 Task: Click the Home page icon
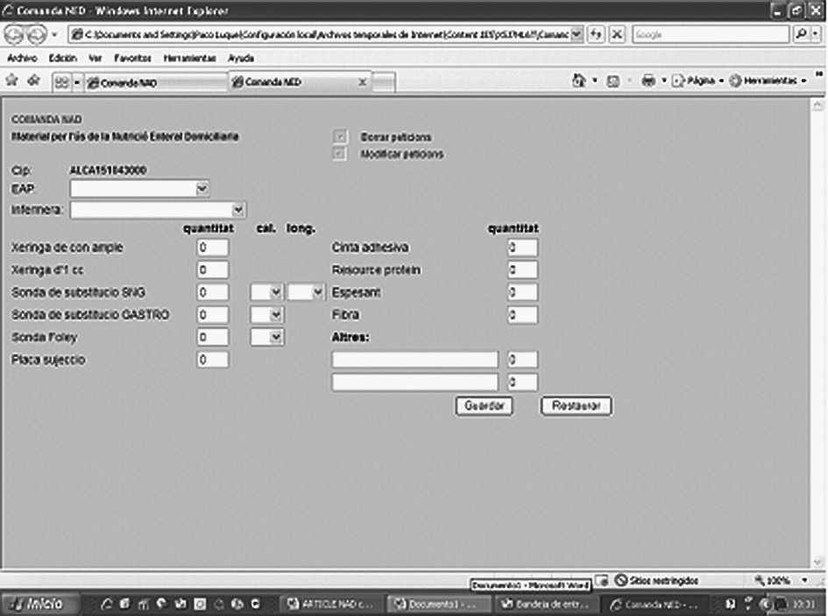click(578, 80)
